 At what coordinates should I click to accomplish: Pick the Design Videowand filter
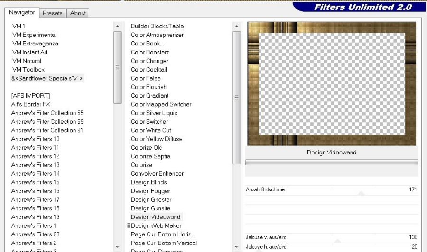pos(156,217)
